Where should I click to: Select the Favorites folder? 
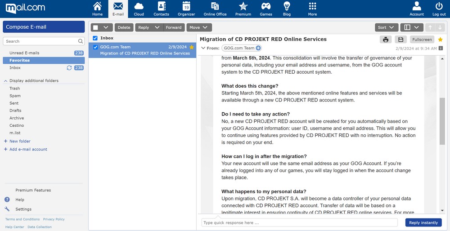click(44, 61)
